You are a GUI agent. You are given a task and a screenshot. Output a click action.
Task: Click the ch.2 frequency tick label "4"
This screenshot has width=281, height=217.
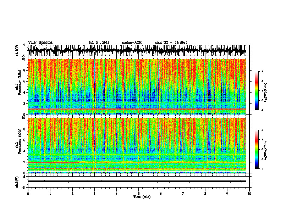pos(25,151)
